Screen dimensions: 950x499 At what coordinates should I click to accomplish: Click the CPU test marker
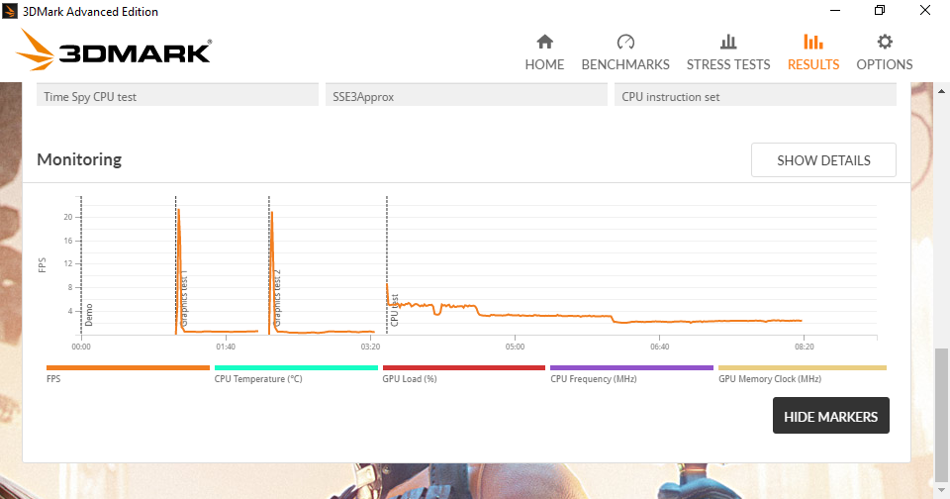[x=395, y=311]
